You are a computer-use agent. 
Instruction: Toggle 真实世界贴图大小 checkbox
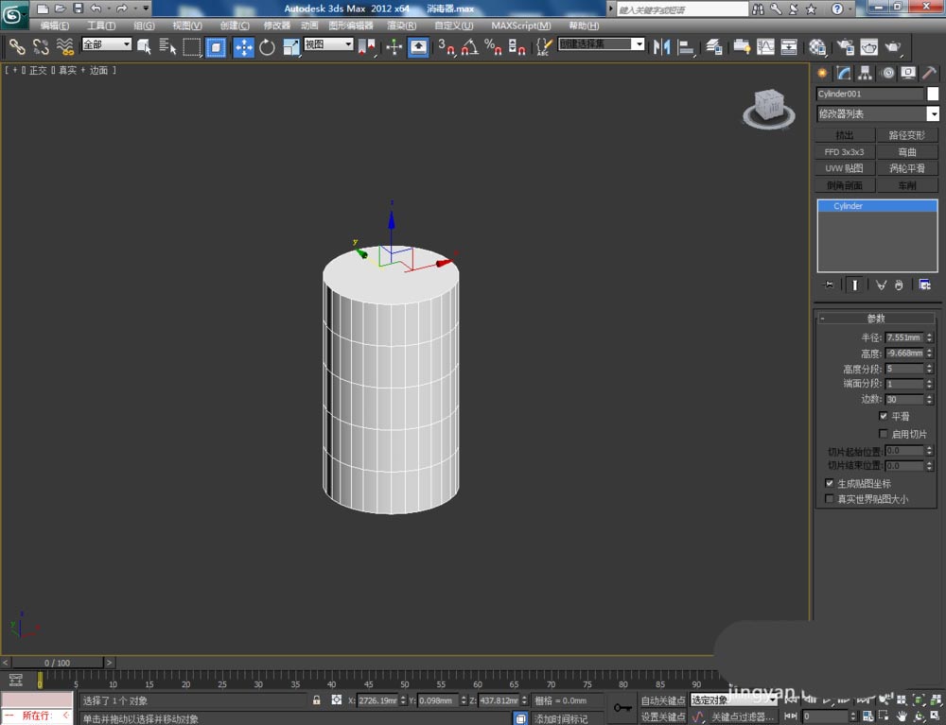click(x=830, y=499)
